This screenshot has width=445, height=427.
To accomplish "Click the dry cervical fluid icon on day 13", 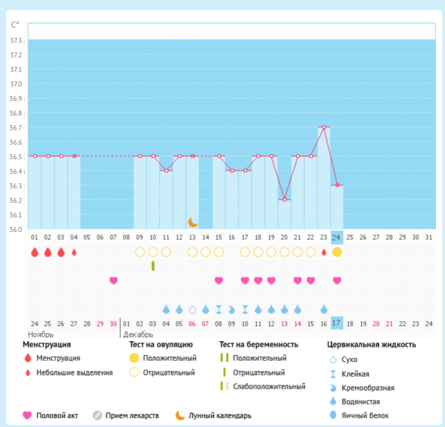I will (x=193, y=309).
